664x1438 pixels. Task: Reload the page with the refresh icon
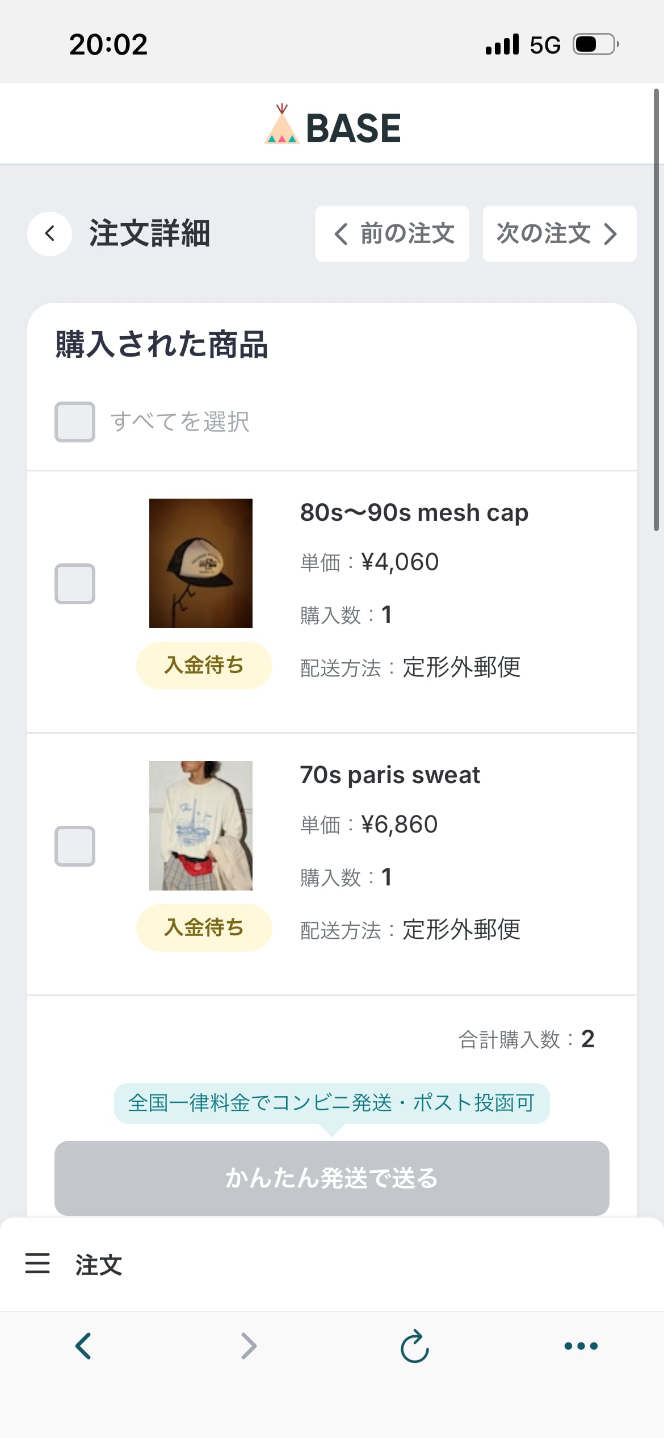(x=415, y=1345)
